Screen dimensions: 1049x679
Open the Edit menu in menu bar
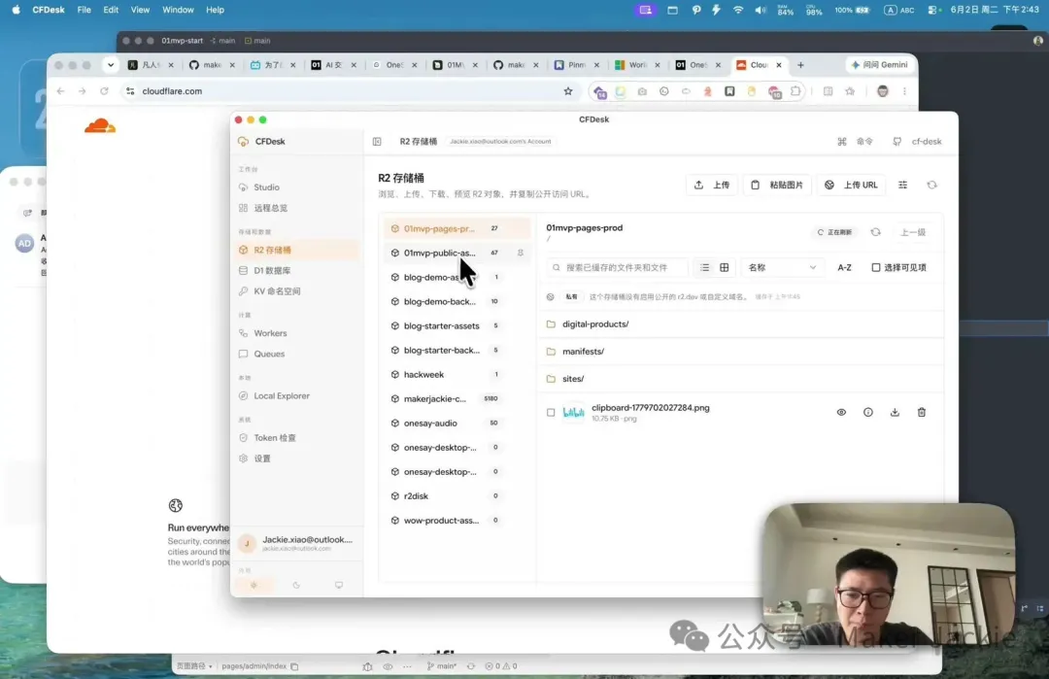pos(111,10)
